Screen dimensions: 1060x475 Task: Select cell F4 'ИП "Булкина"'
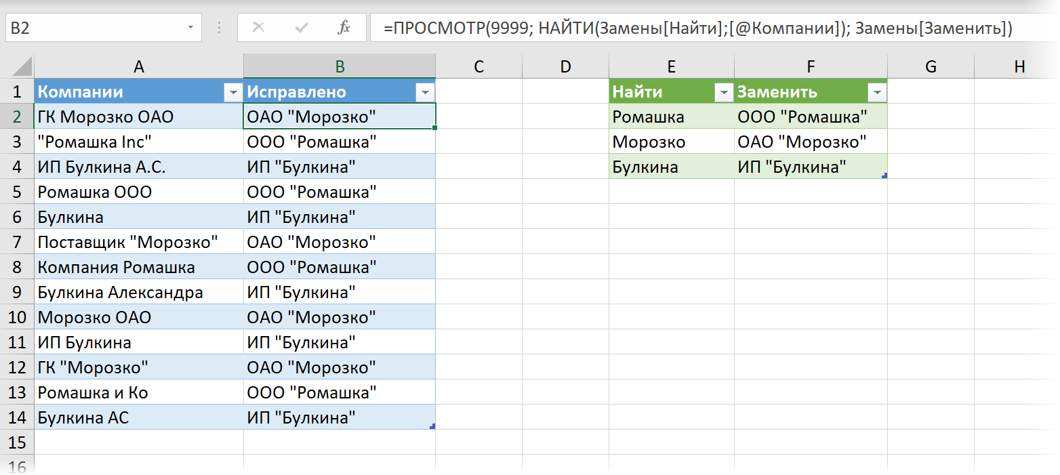pyautogui.click(x=811, y=167)
